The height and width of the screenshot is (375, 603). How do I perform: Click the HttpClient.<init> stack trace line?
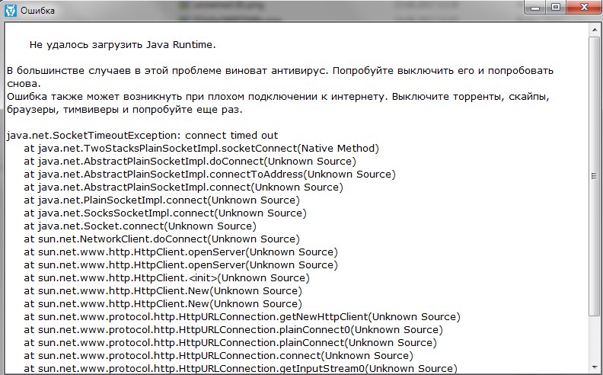coord(167,277)
